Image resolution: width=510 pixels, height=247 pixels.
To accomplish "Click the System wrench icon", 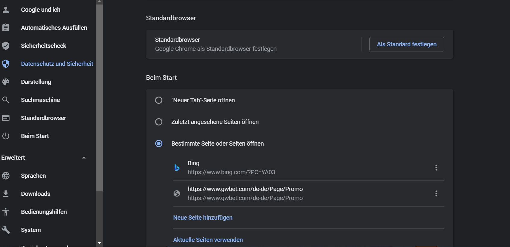I will click(6, 230).
